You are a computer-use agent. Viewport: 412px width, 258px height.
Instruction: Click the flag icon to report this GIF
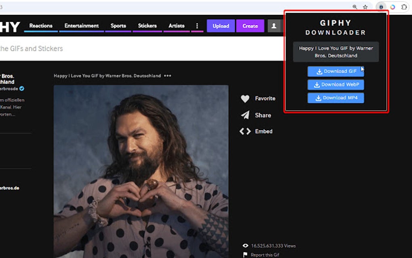coord(246,255)
